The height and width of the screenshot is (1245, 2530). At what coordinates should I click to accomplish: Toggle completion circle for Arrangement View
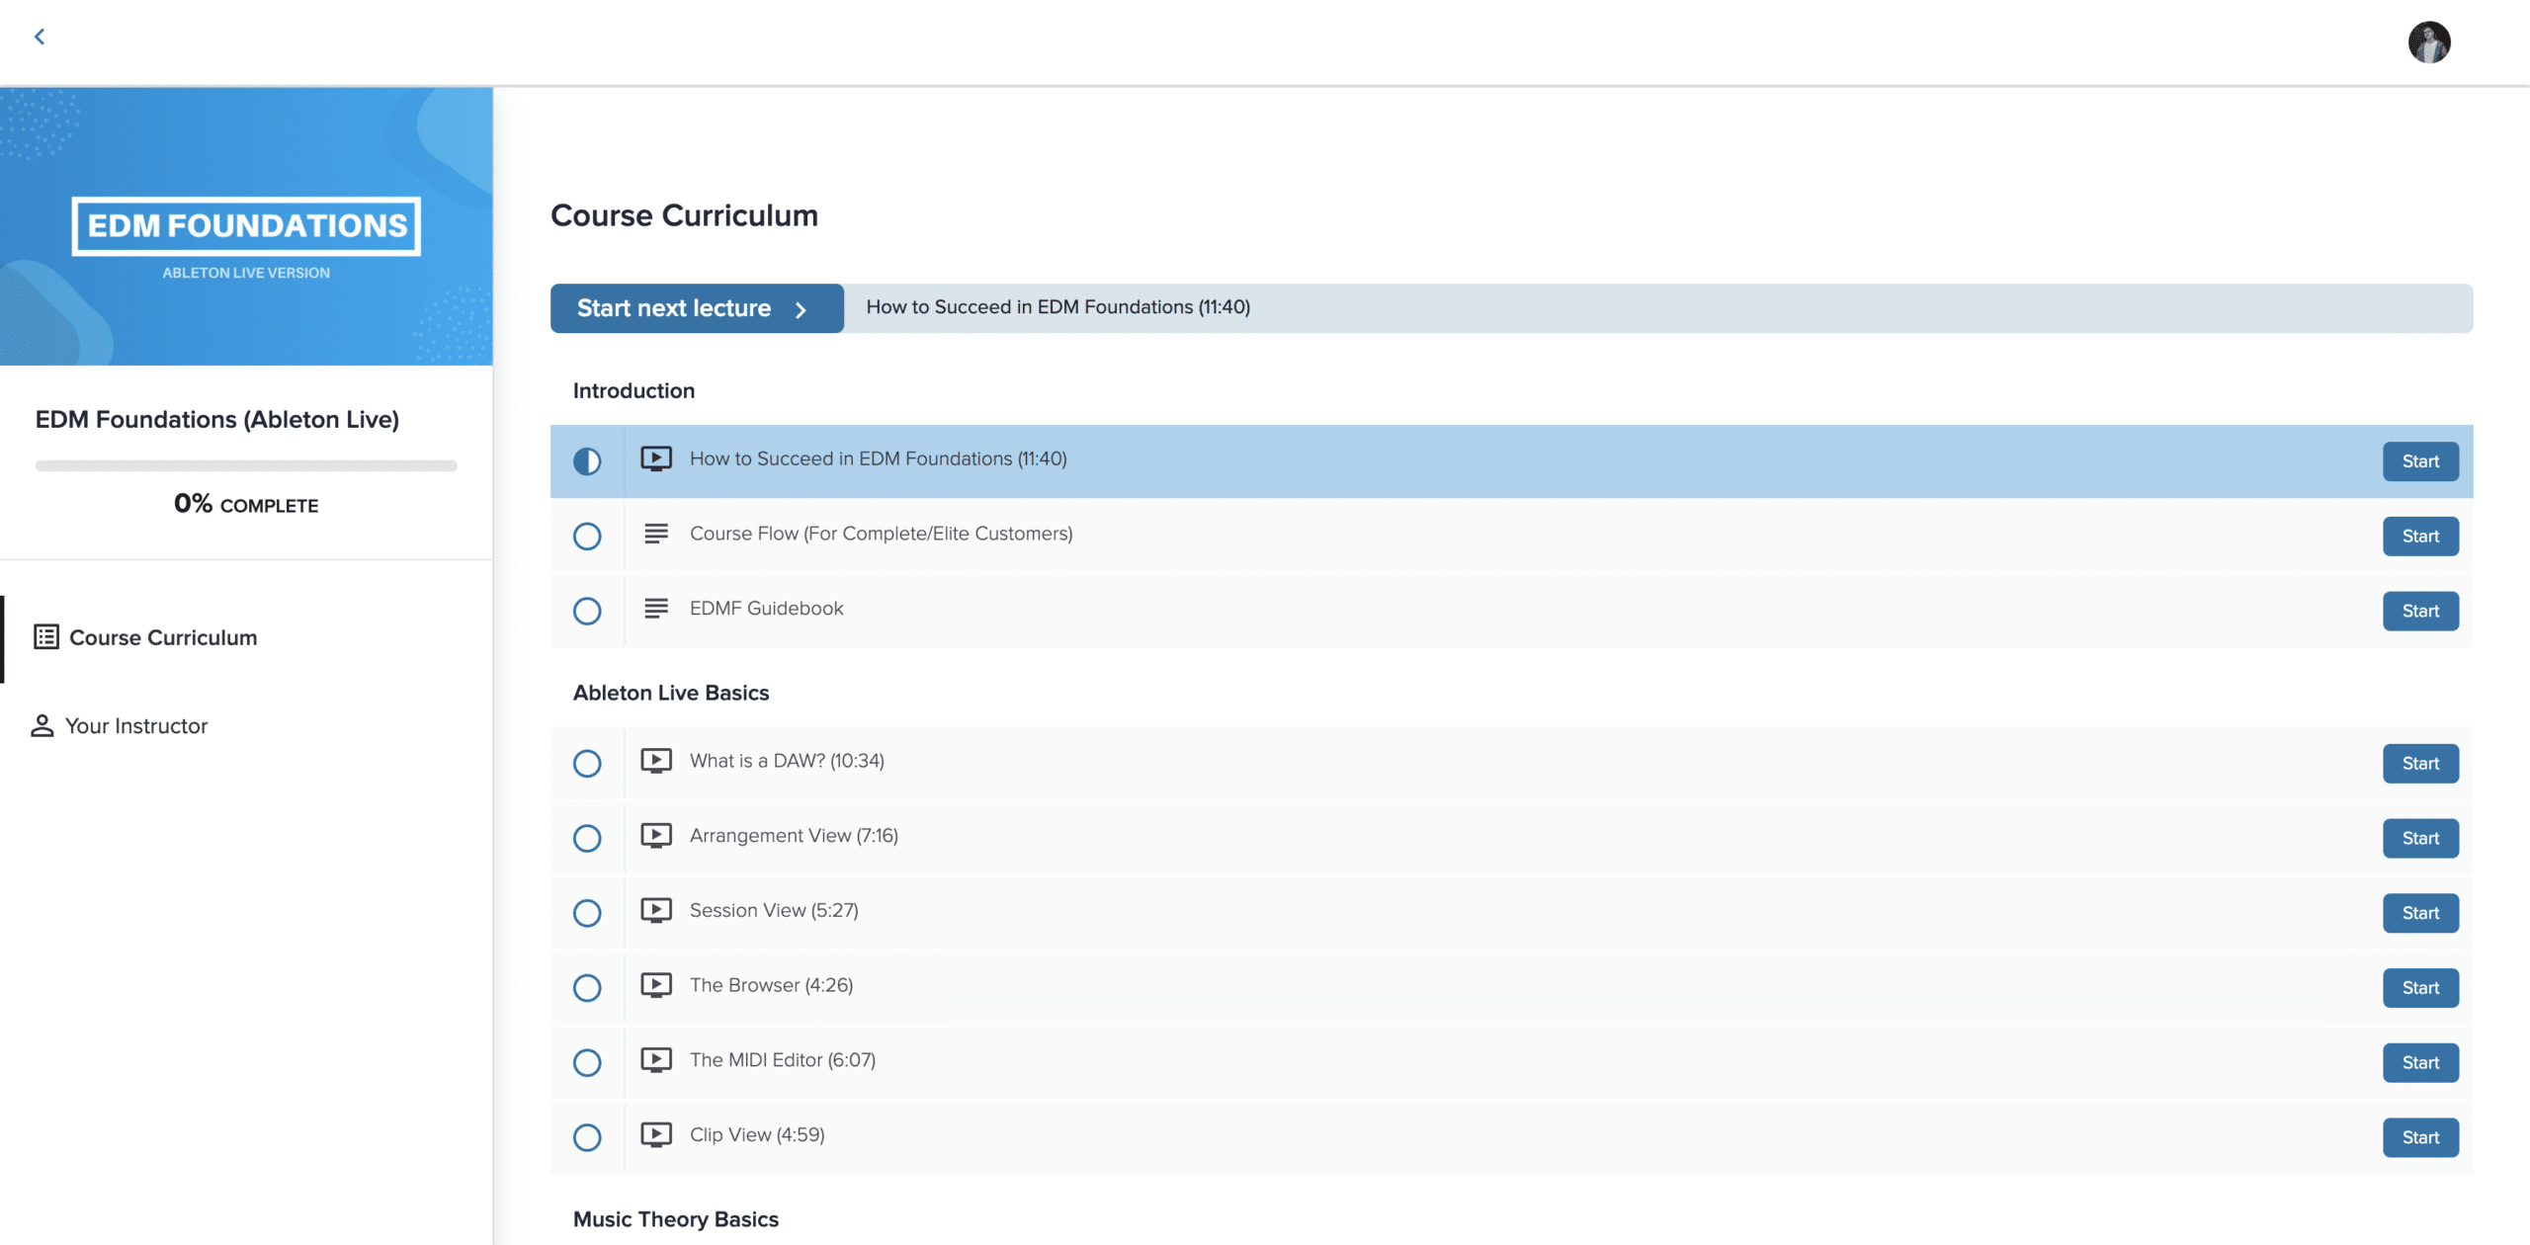(587, 839)
